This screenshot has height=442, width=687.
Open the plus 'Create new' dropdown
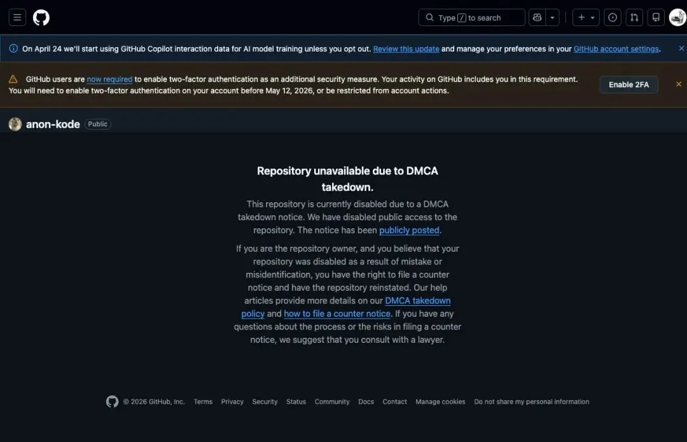click(586, 18)
